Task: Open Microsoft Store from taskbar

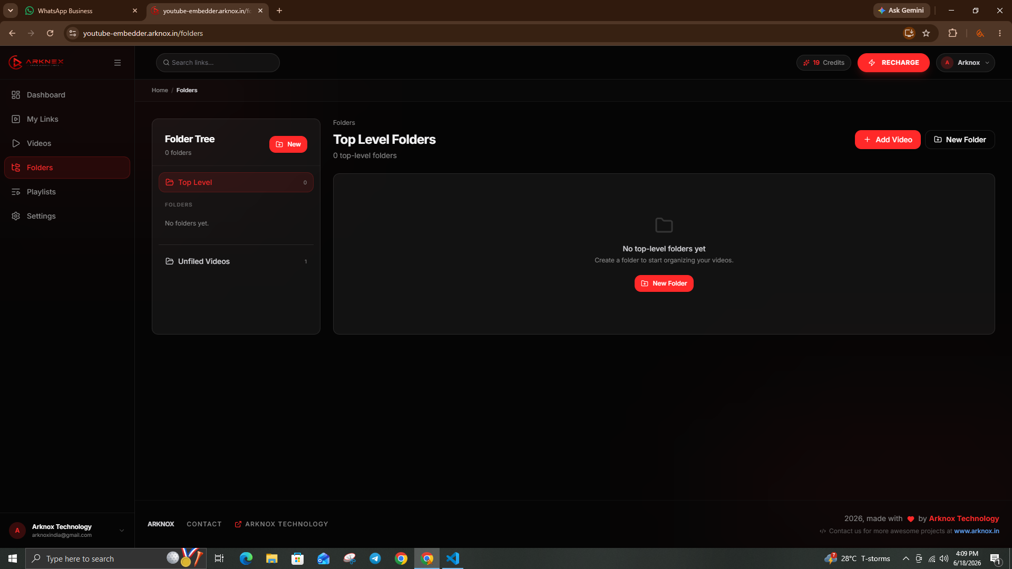Action: point(297,558)
